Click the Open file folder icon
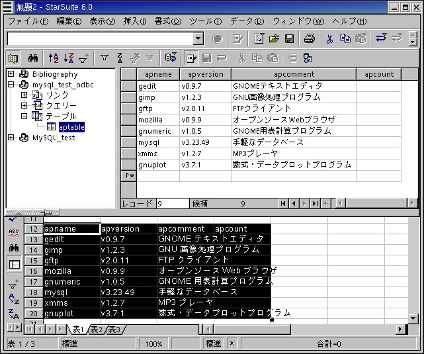The image size is (424, 354). (274, 38)
